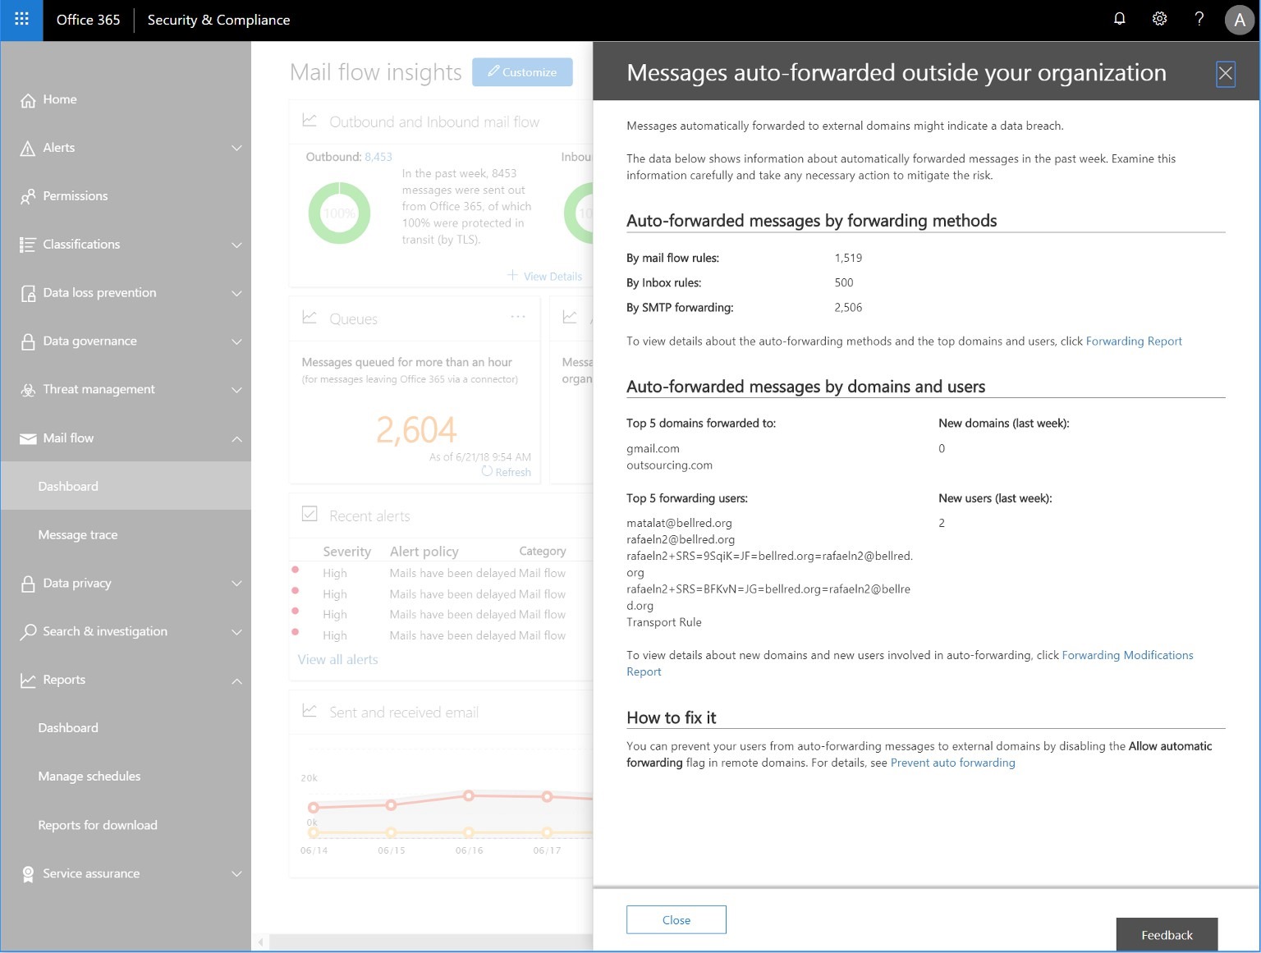The height and width of the screenshot is (953, 1261).
Task: Click the Home house icon in sidebar
Action: [x=28, y=100]
